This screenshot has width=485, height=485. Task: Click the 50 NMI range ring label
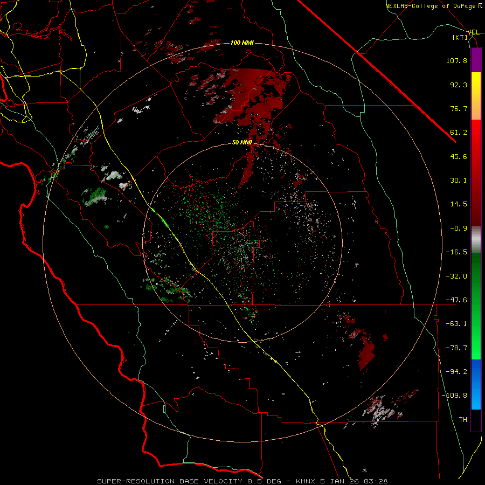pos(242,143)
